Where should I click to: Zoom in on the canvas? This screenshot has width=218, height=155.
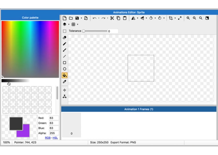point(188,18)
